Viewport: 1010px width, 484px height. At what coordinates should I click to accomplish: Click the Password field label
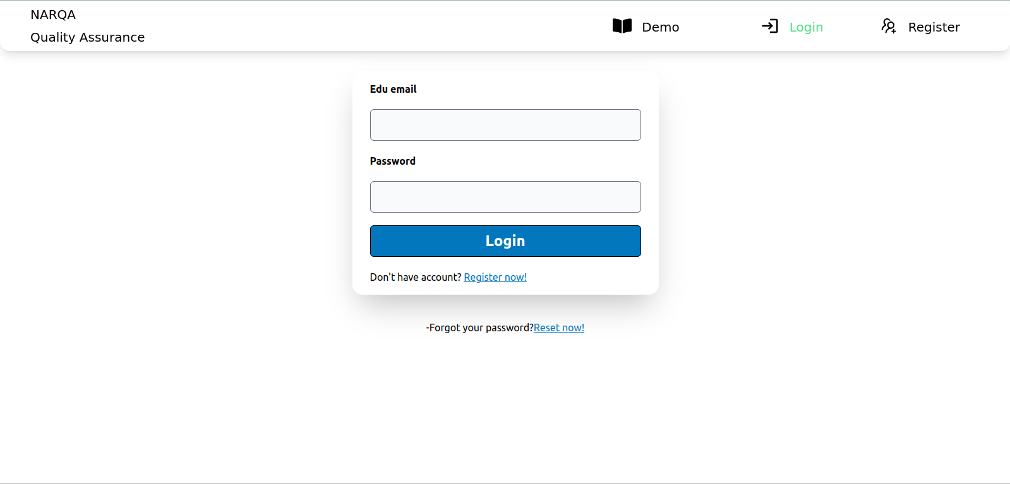[x=392, y=161]
